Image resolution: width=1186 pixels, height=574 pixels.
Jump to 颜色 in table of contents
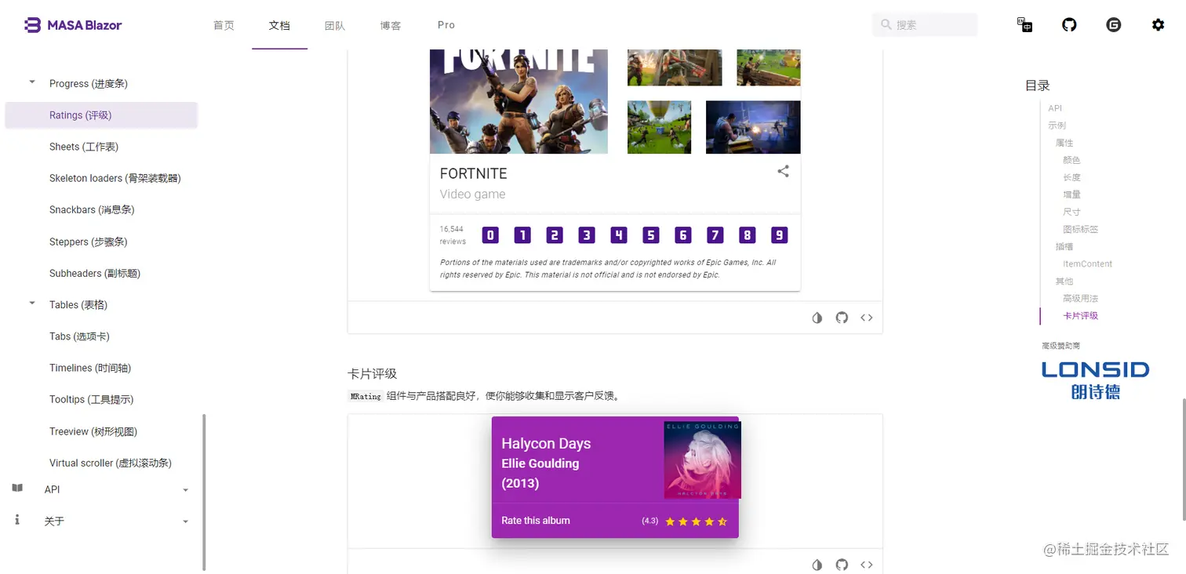pyautogui.click(x=1071, y=160)
